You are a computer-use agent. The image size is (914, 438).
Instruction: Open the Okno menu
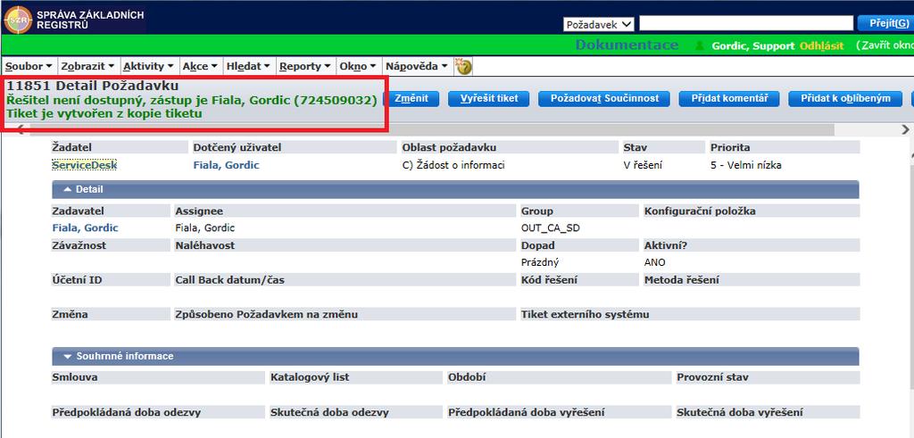pyautogui.click(x=358, y=66)
